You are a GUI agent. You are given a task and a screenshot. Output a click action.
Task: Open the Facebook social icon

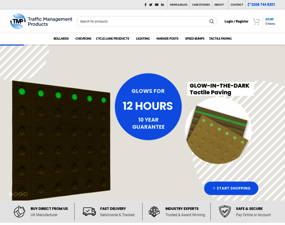tap(145, 5)
